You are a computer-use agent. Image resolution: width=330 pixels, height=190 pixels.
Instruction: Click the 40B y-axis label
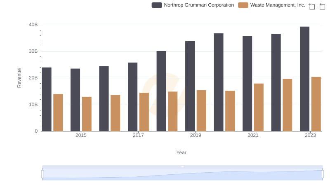[x=33, y=25]
